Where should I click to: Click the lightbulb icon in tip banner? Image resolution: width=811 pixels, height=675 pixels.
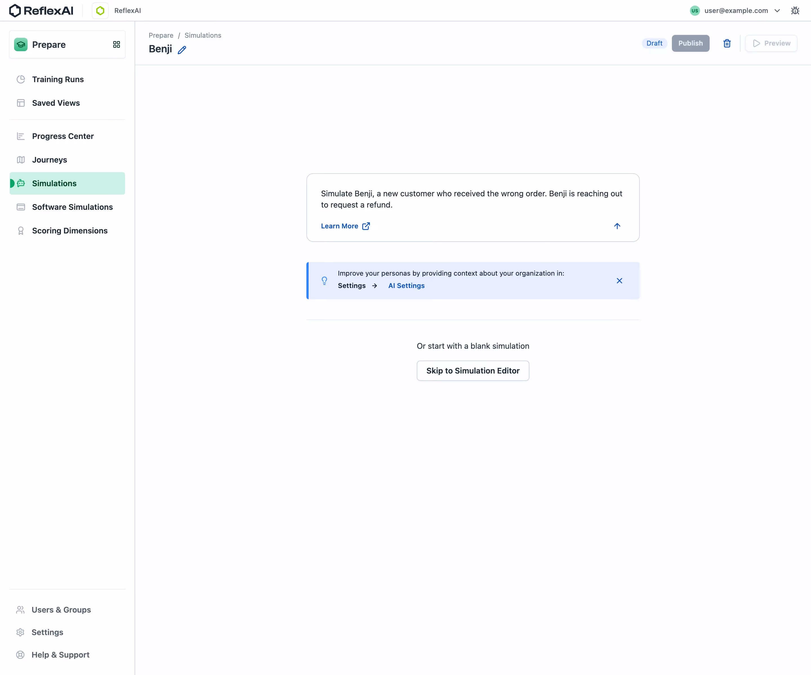coord(324,281)
